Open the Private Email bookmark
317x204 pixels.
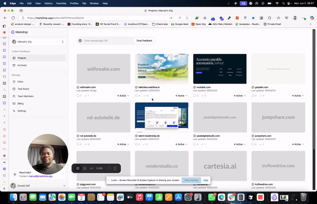(272, 24)
